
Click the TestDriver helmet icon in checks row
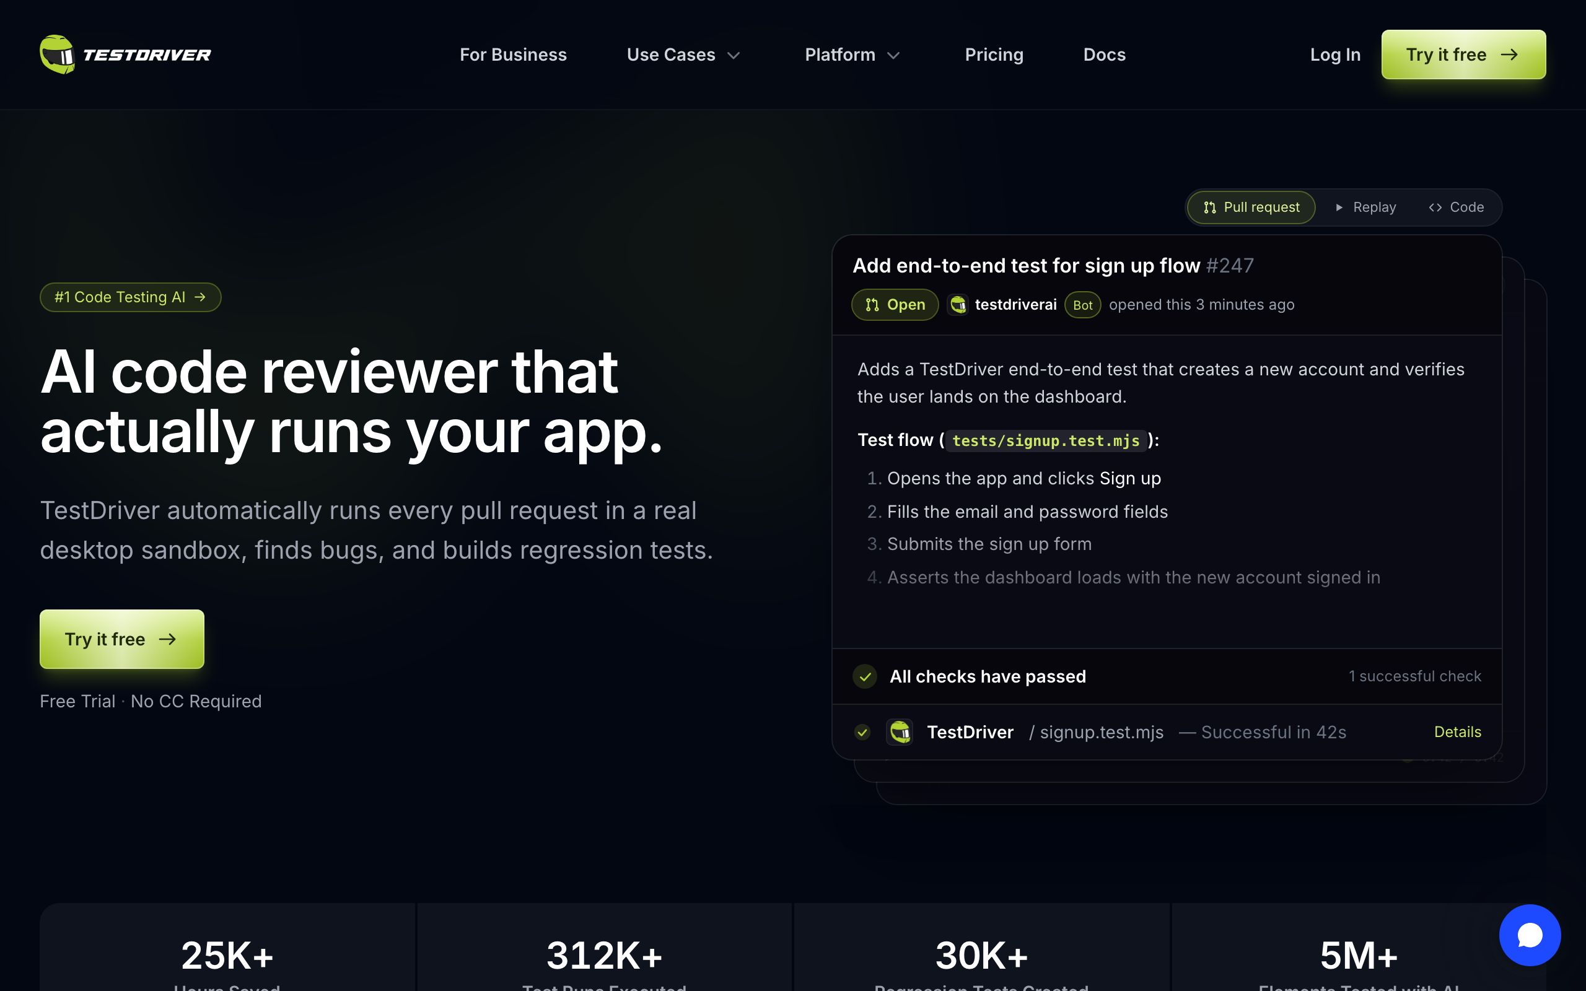point(900,732)
